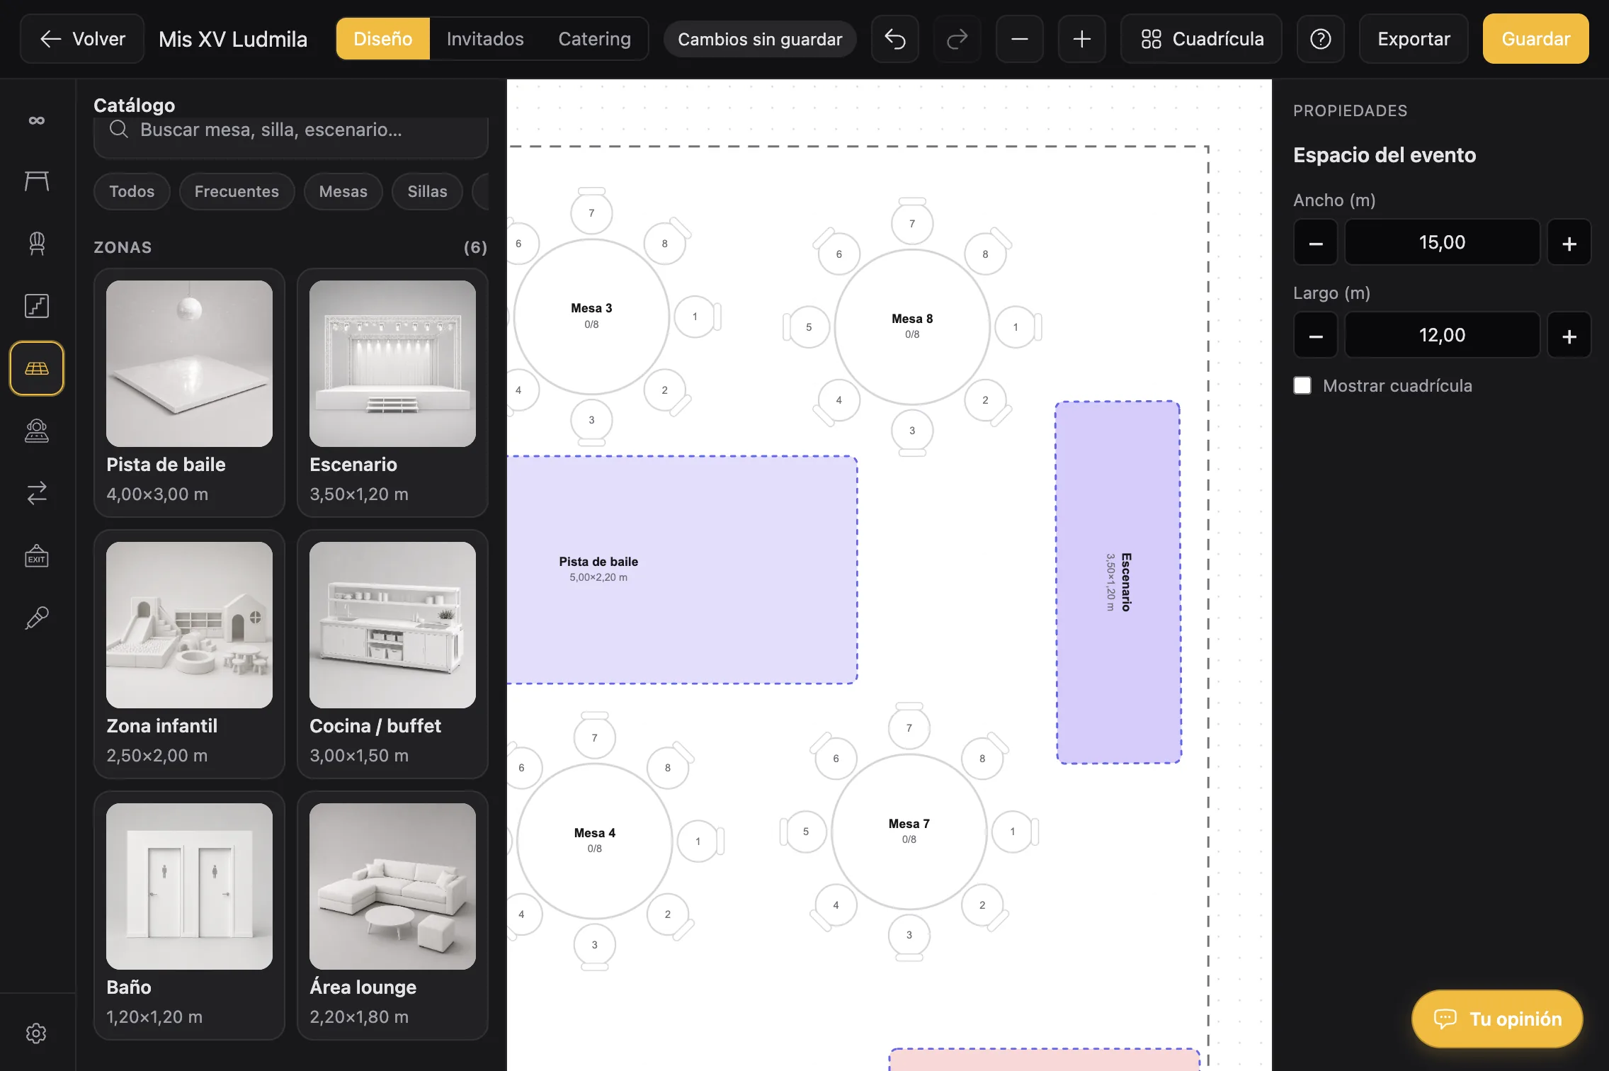
Task: Open settings gear in sidebar
Action: pyautogui.click(x=36, y=1033)
